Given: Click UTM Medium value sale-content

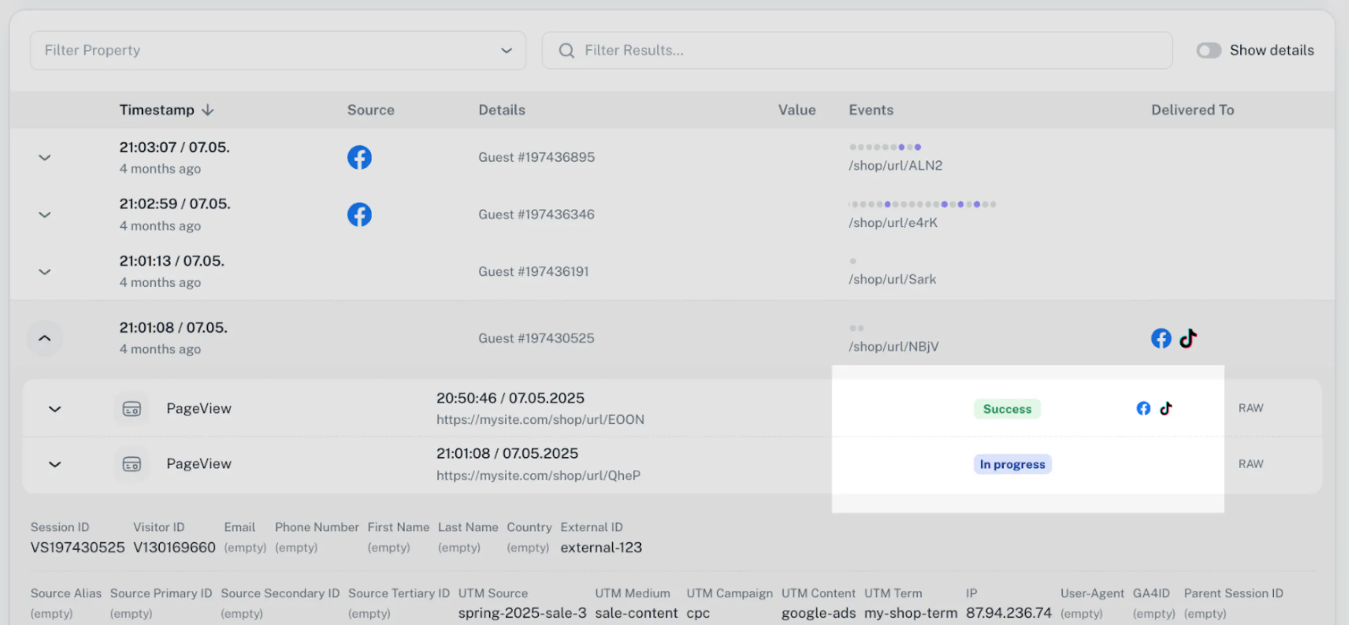Looking at the screenshot, I should [x=636, y=613].
